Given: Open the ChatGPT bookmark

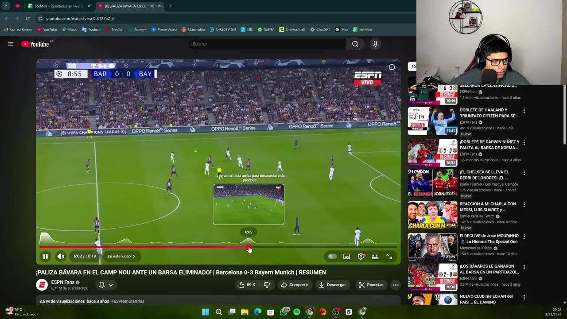Looking at the screenshot, I should click(x=320, y=30).
